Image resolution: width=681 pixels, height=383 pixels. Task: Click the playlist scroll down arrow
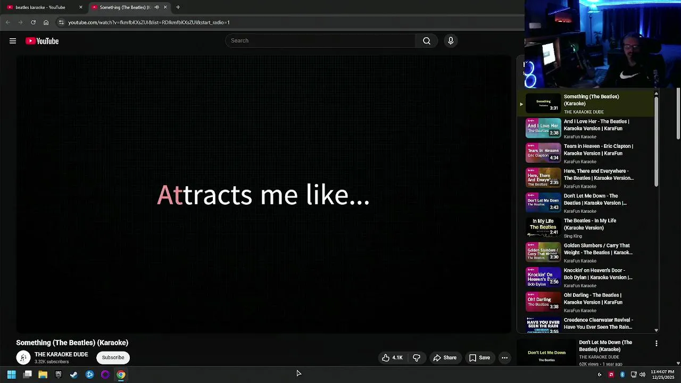point(656,330)
